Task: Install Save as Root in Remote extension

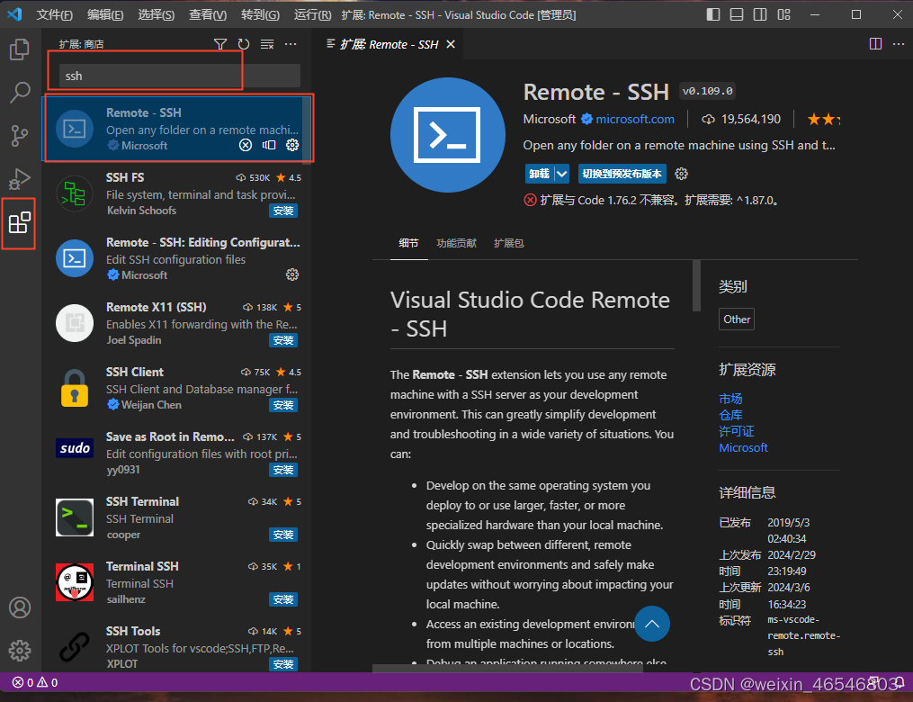Action: coord(283,470)
